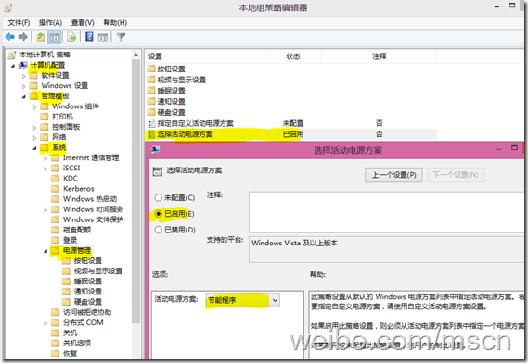Toggle the Show/Hide action pane icon
This screenshot has width=528, height=363.
103,37
